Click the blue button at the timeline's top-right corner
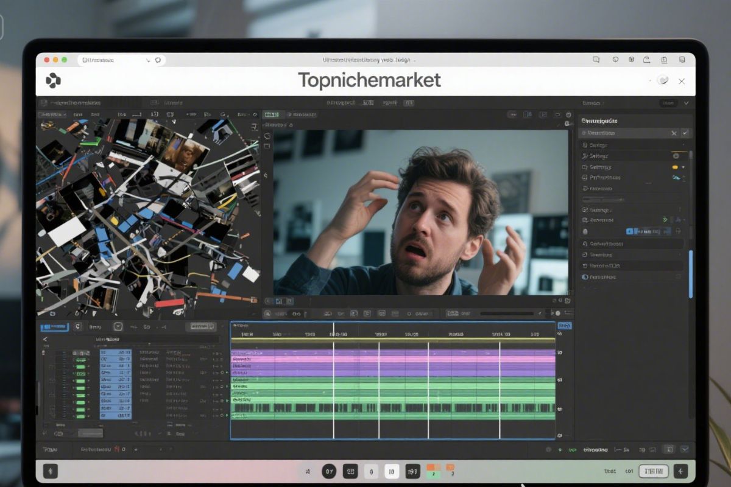Screen dimensions: 731x487 click(565, 326)
